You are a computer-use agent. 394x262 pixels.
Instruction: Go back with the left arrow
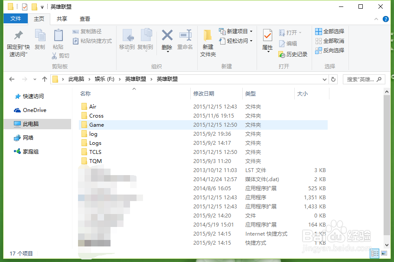(x=12, y=79)
